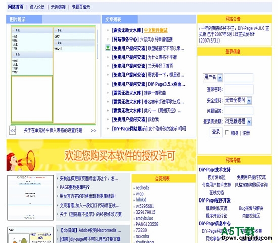Open the PAGE要数据库吗? thread
The image size is (278, 243).
(x=75, y=187)
